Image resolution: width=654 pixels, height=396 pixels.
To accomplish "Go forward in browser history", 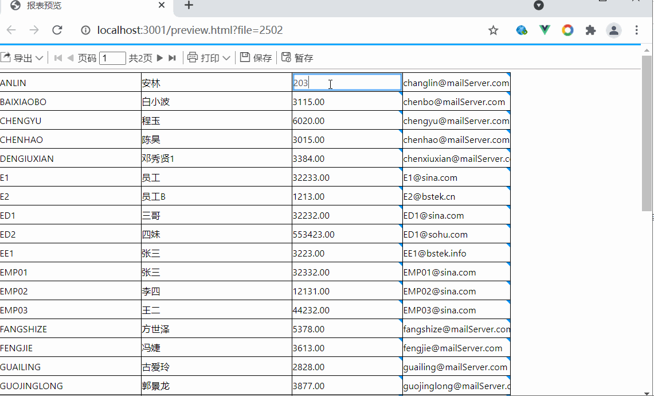I will pyautogui.click(x=34, y=30).
